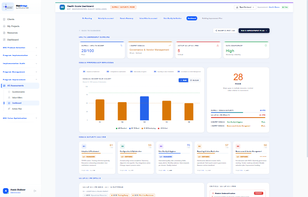Click warning icon on Active Value Killers card

coord(217,45)
